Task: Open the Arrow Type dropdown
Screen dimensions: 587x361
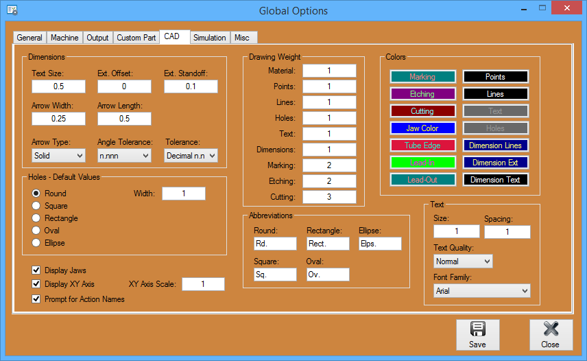Action: pos(58,155)
